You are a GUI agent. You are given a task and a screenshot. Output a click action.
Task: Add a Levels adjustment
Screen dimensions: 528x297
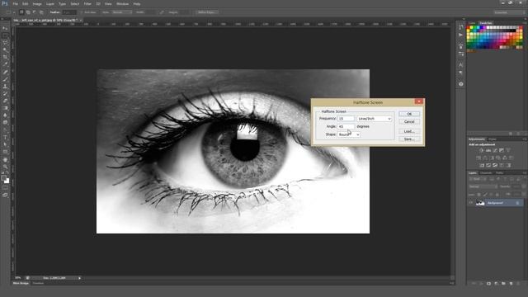point(488,150)
